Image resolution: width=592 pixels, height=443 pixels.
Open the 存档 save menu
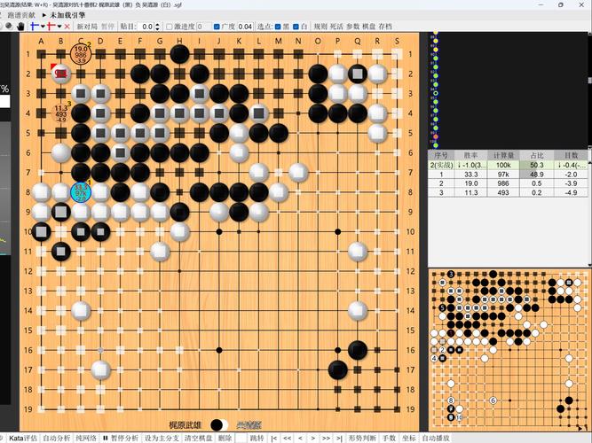pos(385,27)
